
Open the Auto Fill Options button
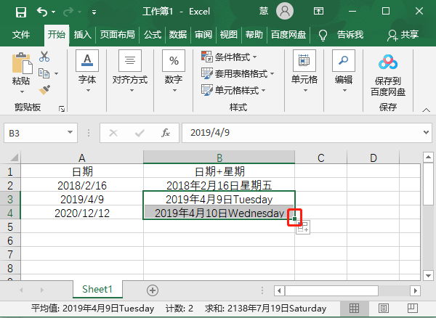[x=304, y=229]
